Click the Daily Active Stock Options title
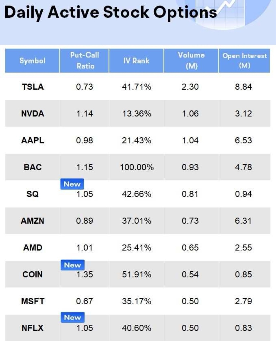The image size is (276, 341). 110,12
